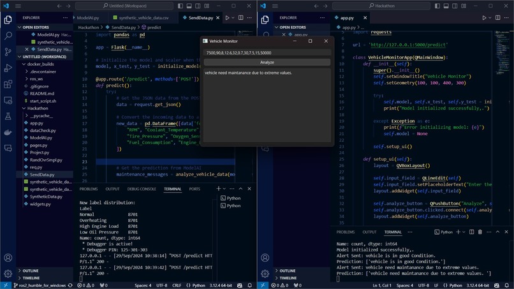Open Docker view in left activity bar
The width and height of the screenshot is (514, 289).
8,132
